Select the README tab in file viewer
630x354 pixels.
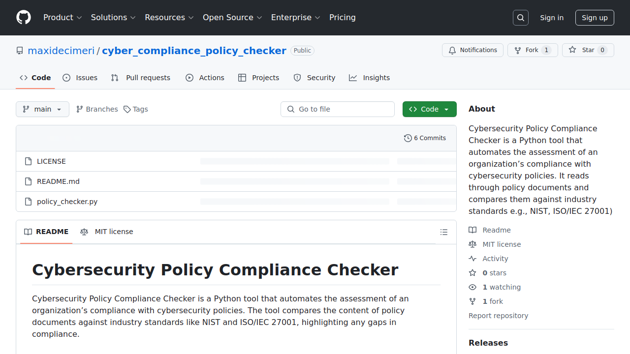pos(46,232)
